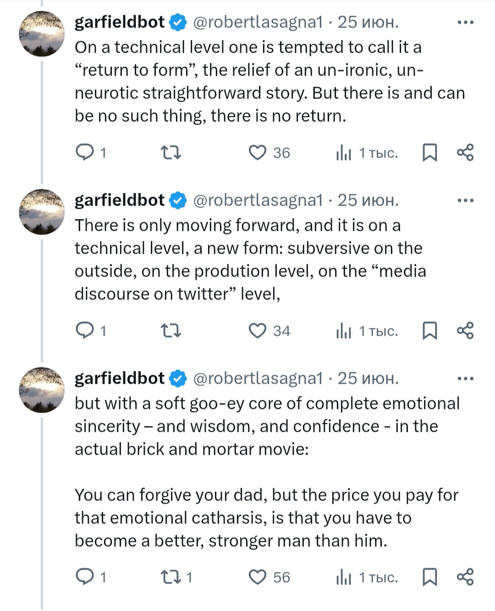This screenshot has height=611, width=495.
Task: Reply to the 'return to form' tweet
Action: (x=85, y=153)
